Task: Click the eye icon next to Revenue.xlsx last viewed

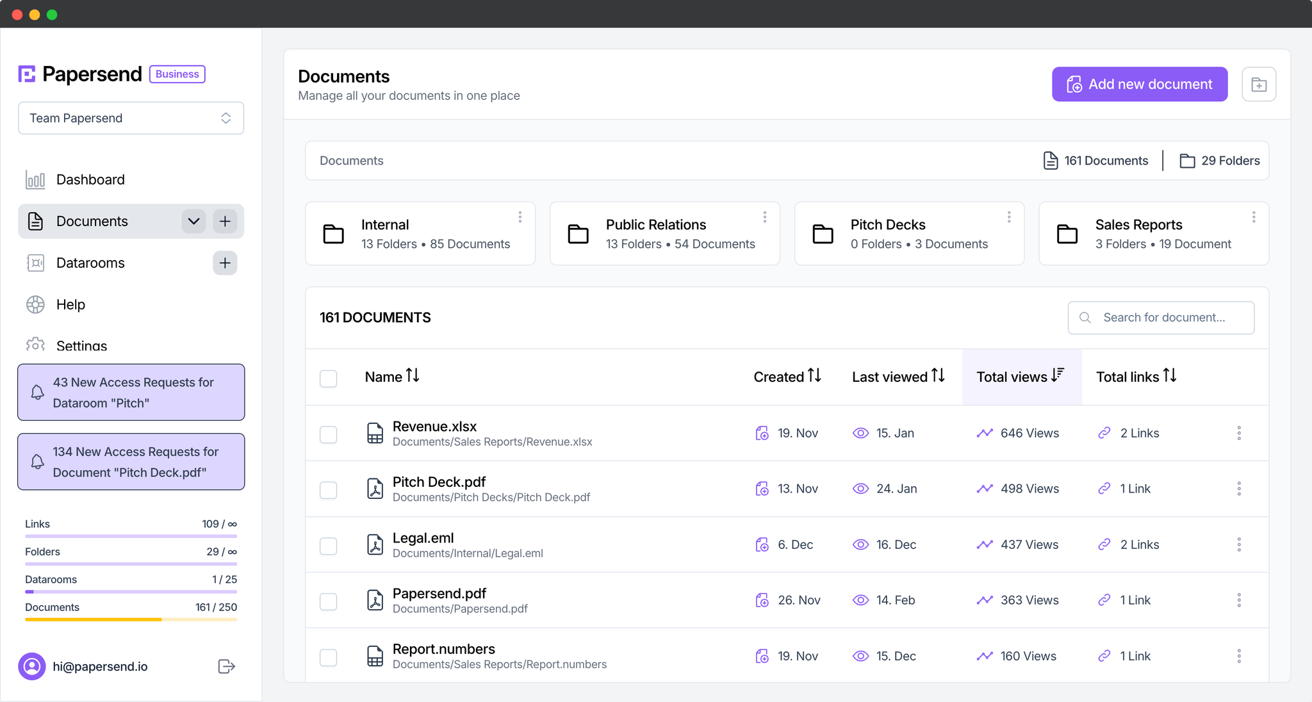Action: click(860, 433)
